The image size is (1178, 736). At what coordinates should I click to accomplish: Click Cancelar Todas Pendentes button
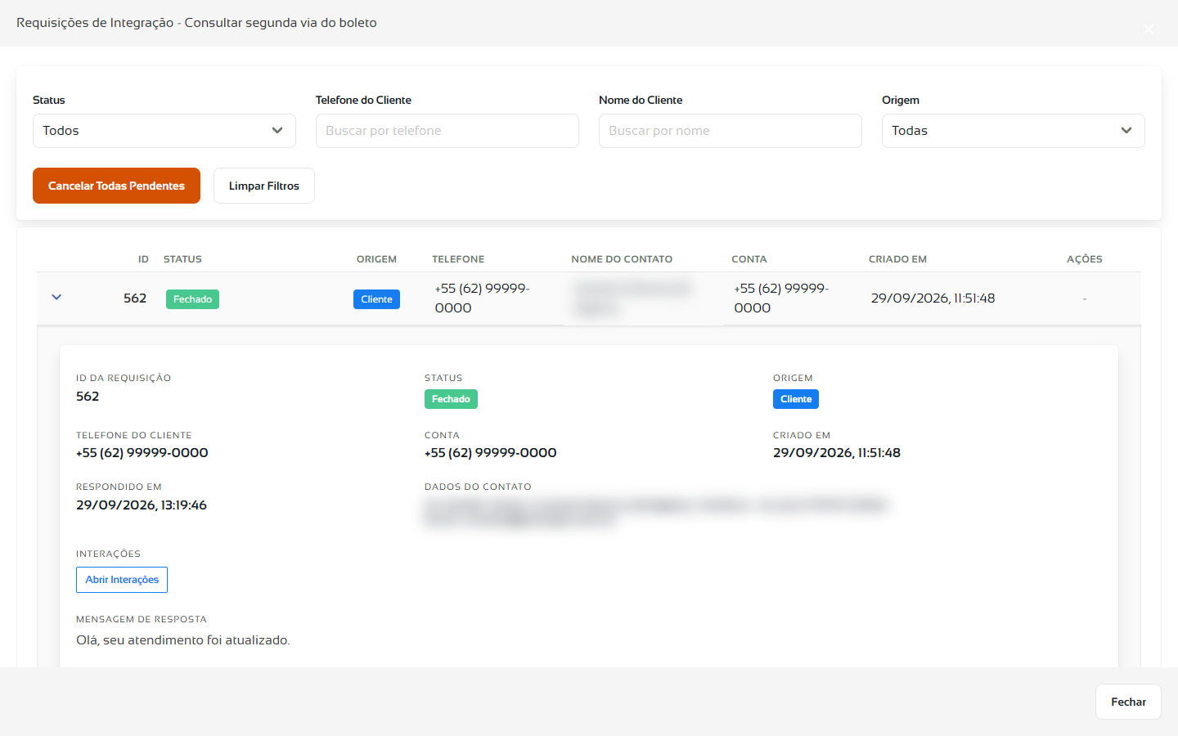coord(116,186)
